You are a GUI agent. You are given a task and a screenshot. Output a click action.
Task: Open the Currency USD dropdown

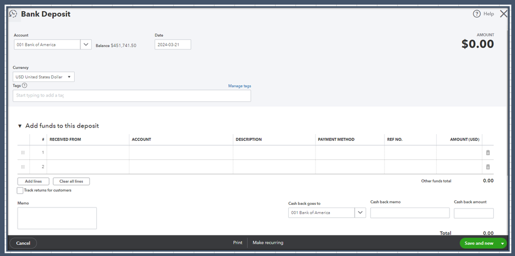[x=44, y=77]
